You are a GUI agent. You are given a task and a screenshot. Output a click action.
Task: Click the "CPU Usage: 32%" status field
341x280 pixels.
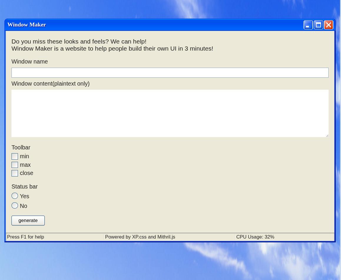pos(255,237)
